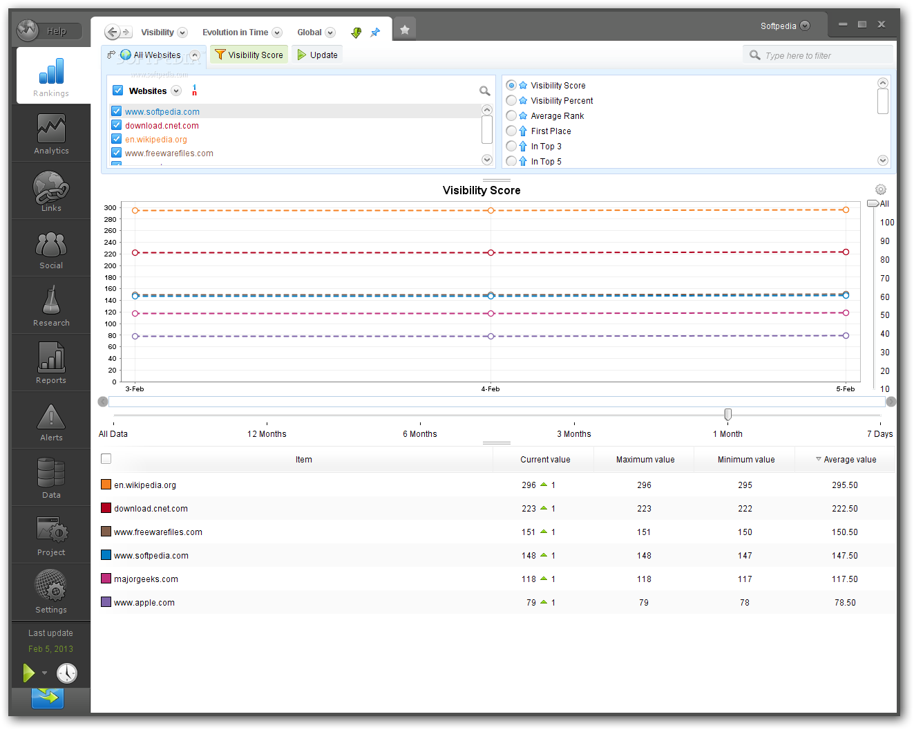Open the Analytics section
Image resolution: width=914 pixels, height=730 pixels.
pyautogui.click(x=51, y=133)
